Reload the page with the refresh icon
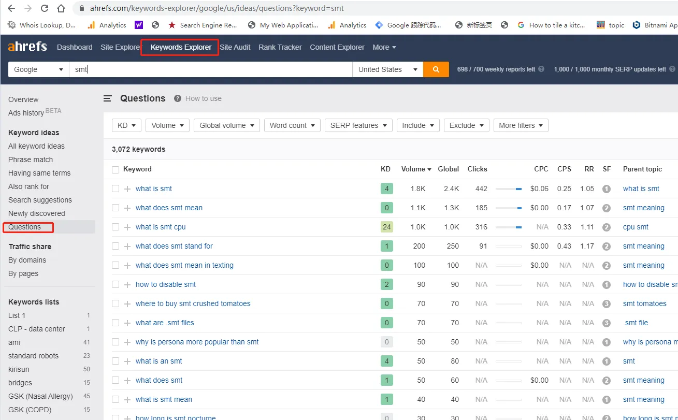 coord(45,8)
